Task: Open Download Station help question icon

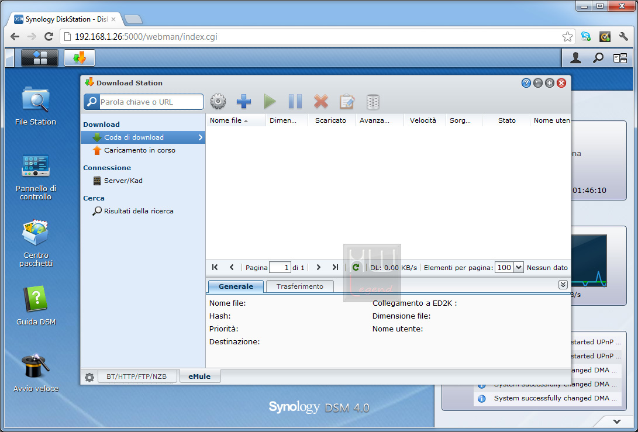Action: (x=526, y=83)
